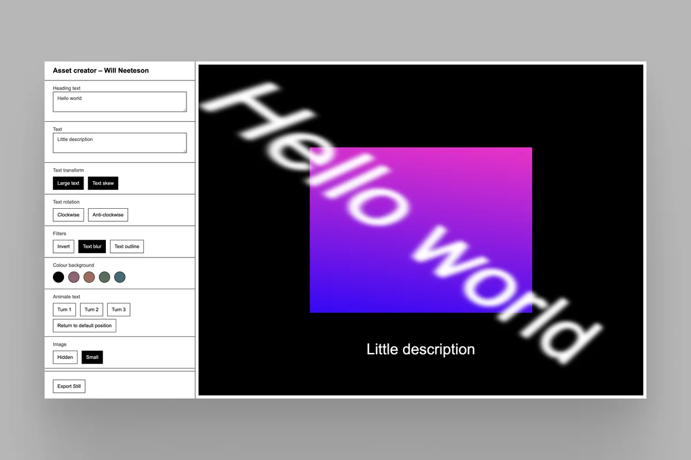This screenshot has height=460, width=691.
Task: Enable the Invert filter
Action: [x=63, y=246]
